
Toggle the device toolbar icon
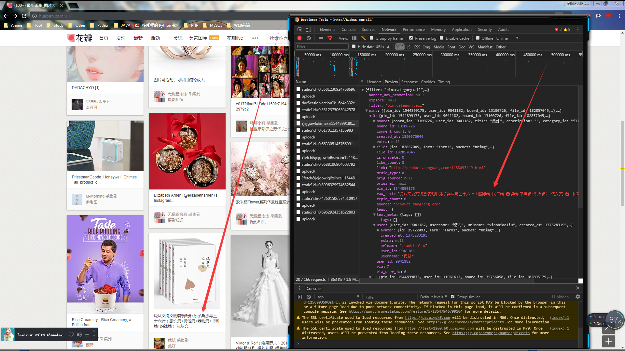click(x=308, y=30)
